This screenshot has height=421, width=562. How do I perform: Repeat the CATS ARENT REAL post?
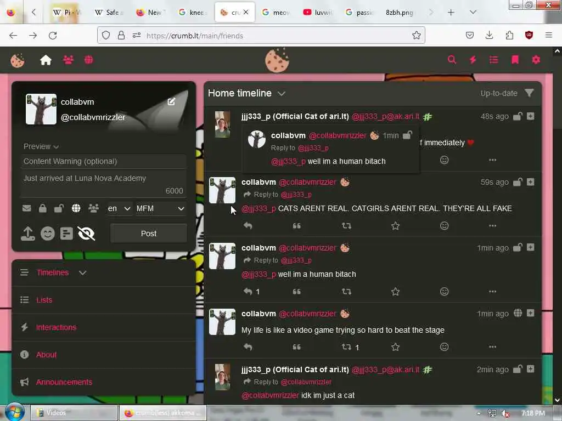tap(346, 225)
